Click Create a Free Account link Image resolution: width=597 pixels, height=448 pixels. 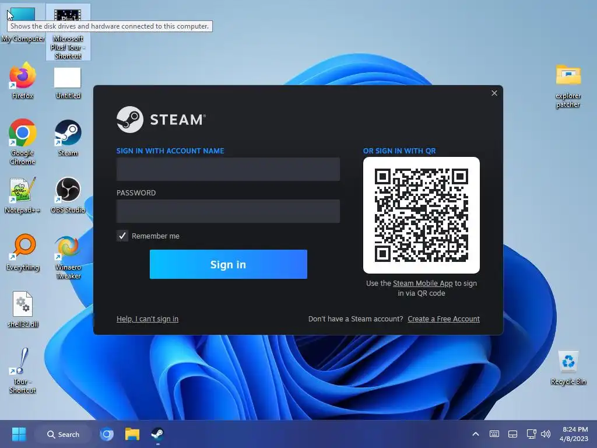(x=444, y=319)
